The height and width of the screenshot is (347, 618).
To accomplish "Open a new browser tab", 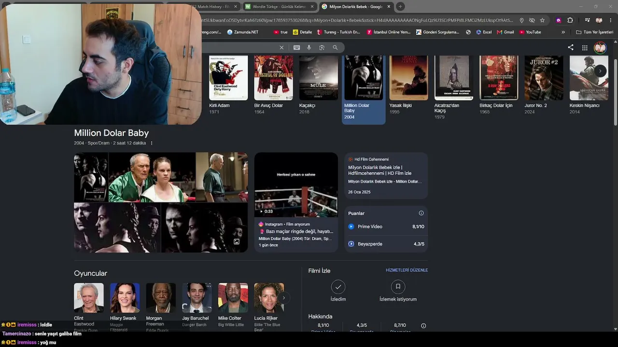I will pyautogui.click(x=400, y=7).
